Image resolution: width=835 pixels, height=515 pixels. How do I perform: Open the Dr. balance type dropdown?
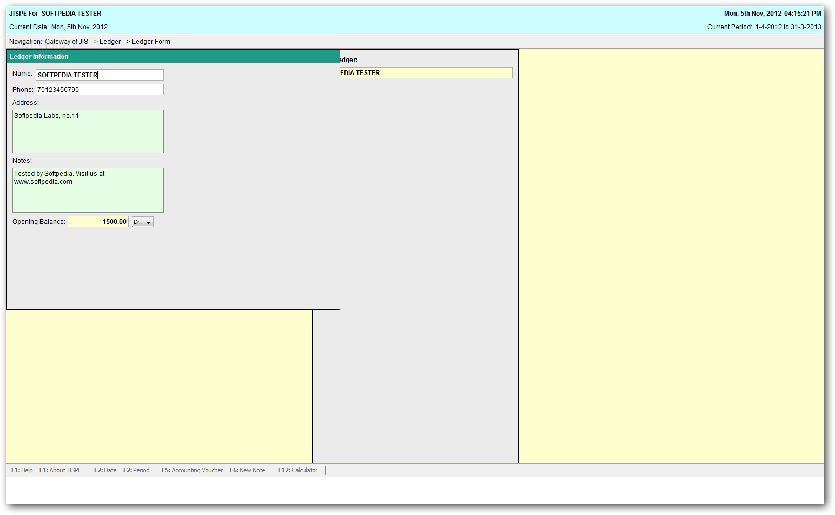(x=143, y=222)
